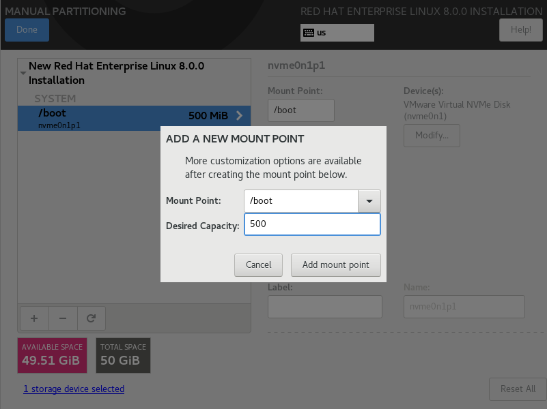Click the Name field showing nvme0n1p1
The width and height of the screenshot is (547, 409).
(464, 307)
